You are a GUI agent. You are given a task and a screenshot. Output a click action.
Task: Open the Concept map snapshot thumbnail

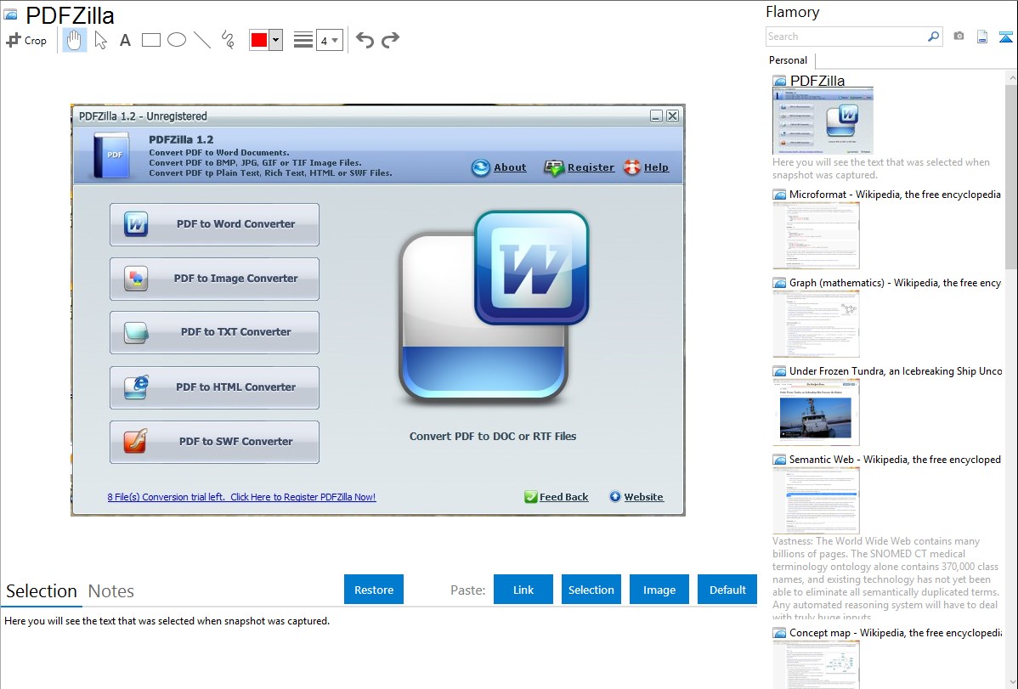tap(816, 664)
